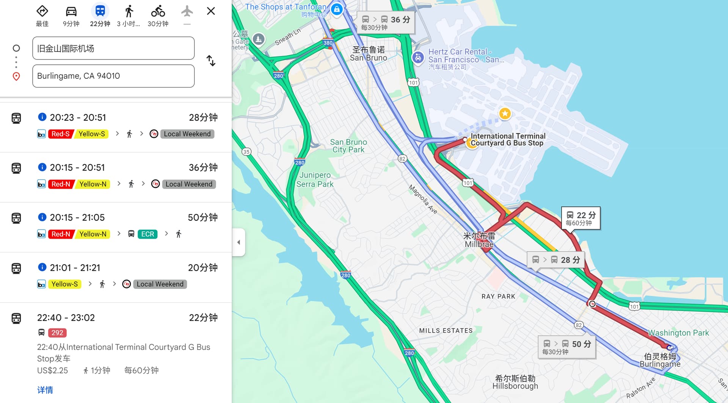
Task: Select the best route mode icon
Action: tap(42, 11)
